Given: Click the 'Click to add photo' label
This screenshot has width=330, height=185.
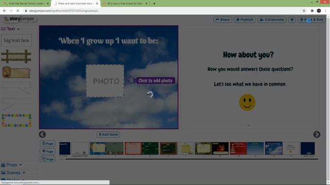Looking at the screenshot, I should point(155,81).
